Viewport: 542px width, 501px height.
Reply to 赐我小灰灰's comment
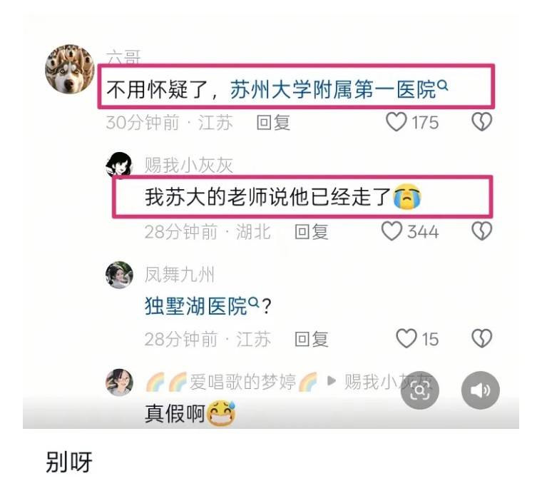[x=311, y=232]
